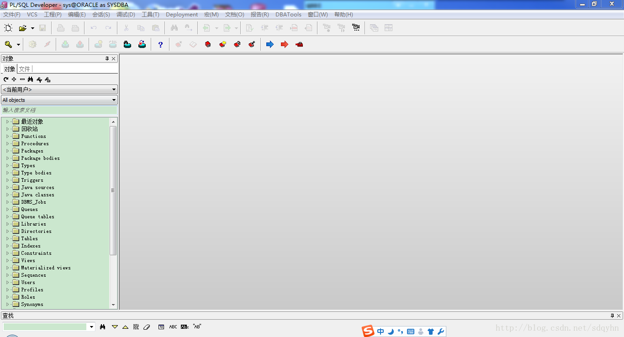Close the 查找 panel

pyautogui.click(x=619, y=316)
